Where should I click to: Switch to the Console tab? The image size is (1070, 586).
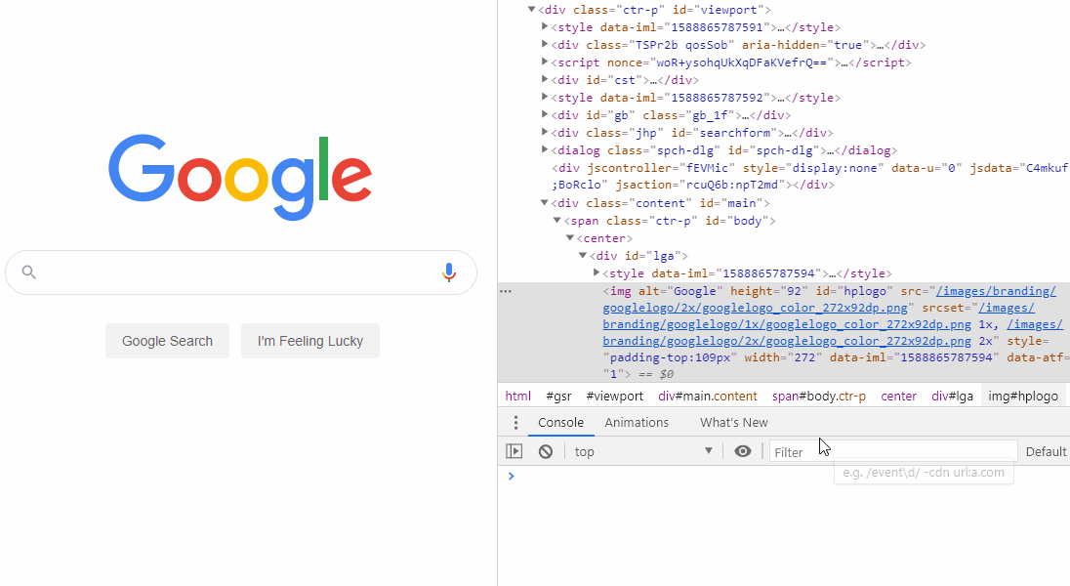coord(560,423)
